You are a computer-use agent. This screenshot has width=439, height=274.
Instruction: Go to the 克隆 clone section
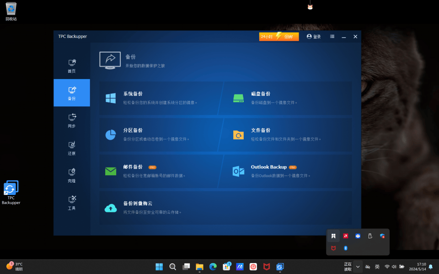pyautogui.click(x=72, y=175)
